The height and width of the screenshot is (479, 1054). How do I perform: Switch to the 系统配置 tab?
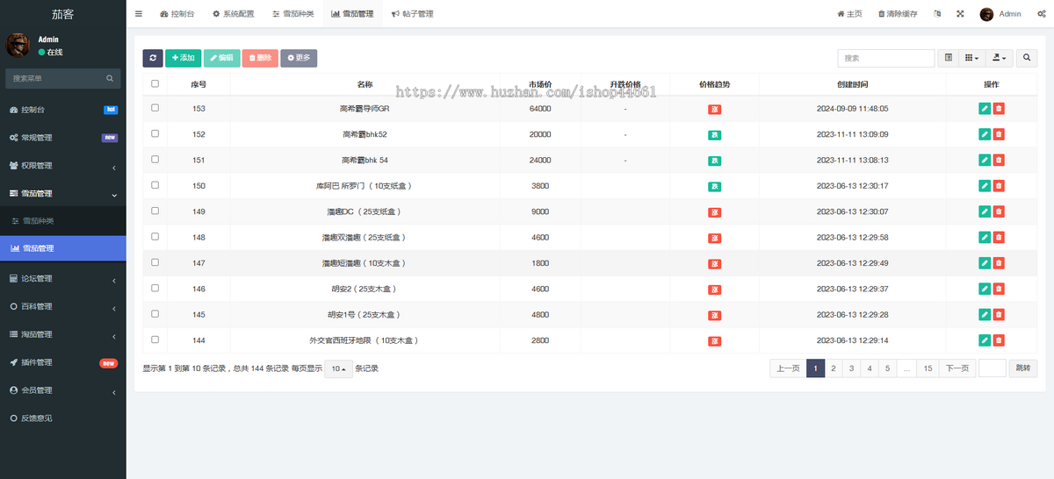(x=233, y=14)
